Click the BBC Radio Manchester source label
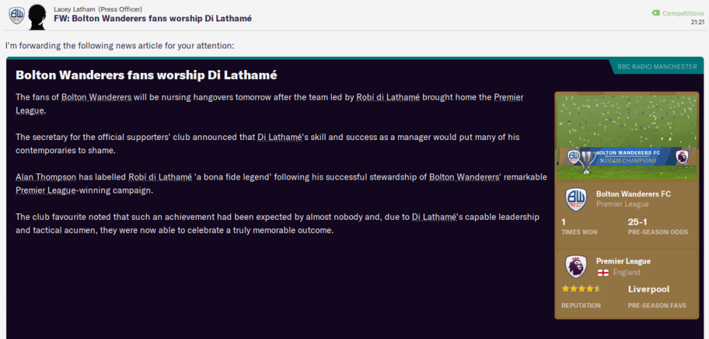Screen dimensions: 709x339 [x=657, y=67]
